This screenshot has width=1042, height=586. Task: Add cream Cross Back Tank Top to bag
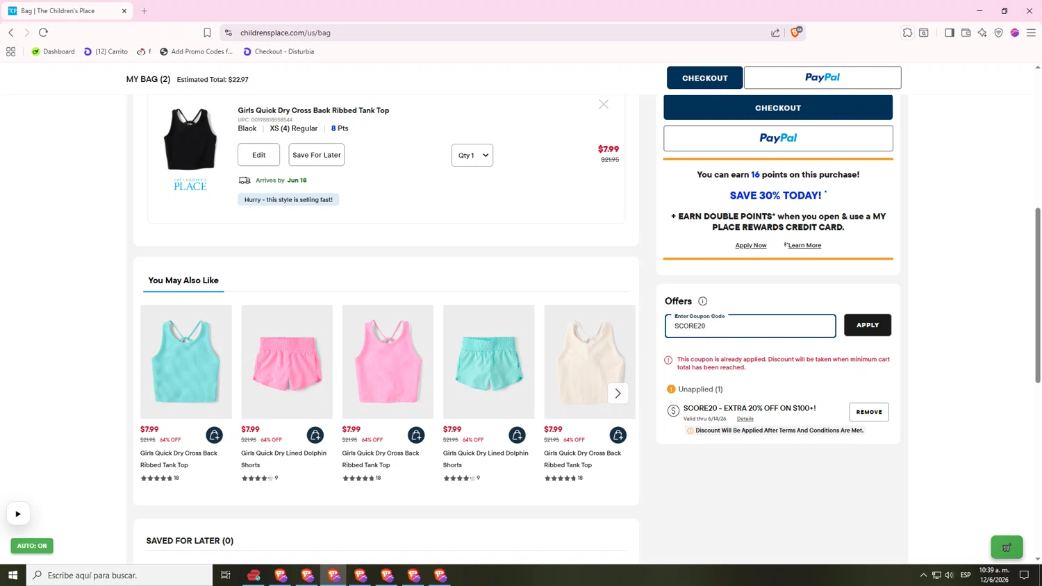tap(618, 435)
